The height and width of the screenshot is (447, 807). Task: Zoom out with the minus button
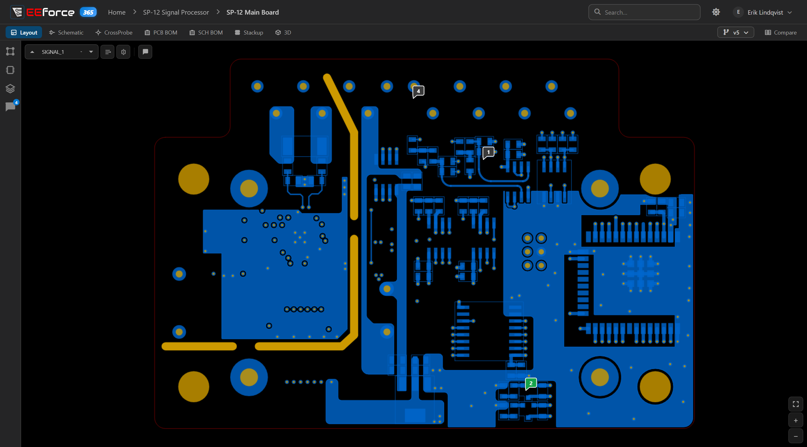click(x=795, y=436)
